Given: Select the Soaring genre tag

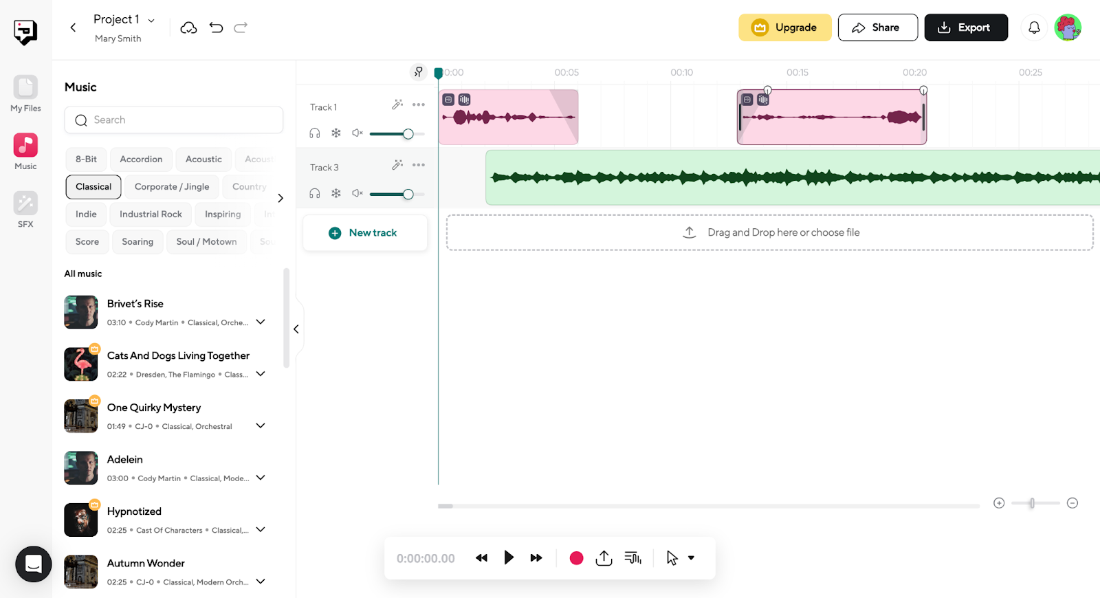Looking at the screenshot, I should click(137, 242).
